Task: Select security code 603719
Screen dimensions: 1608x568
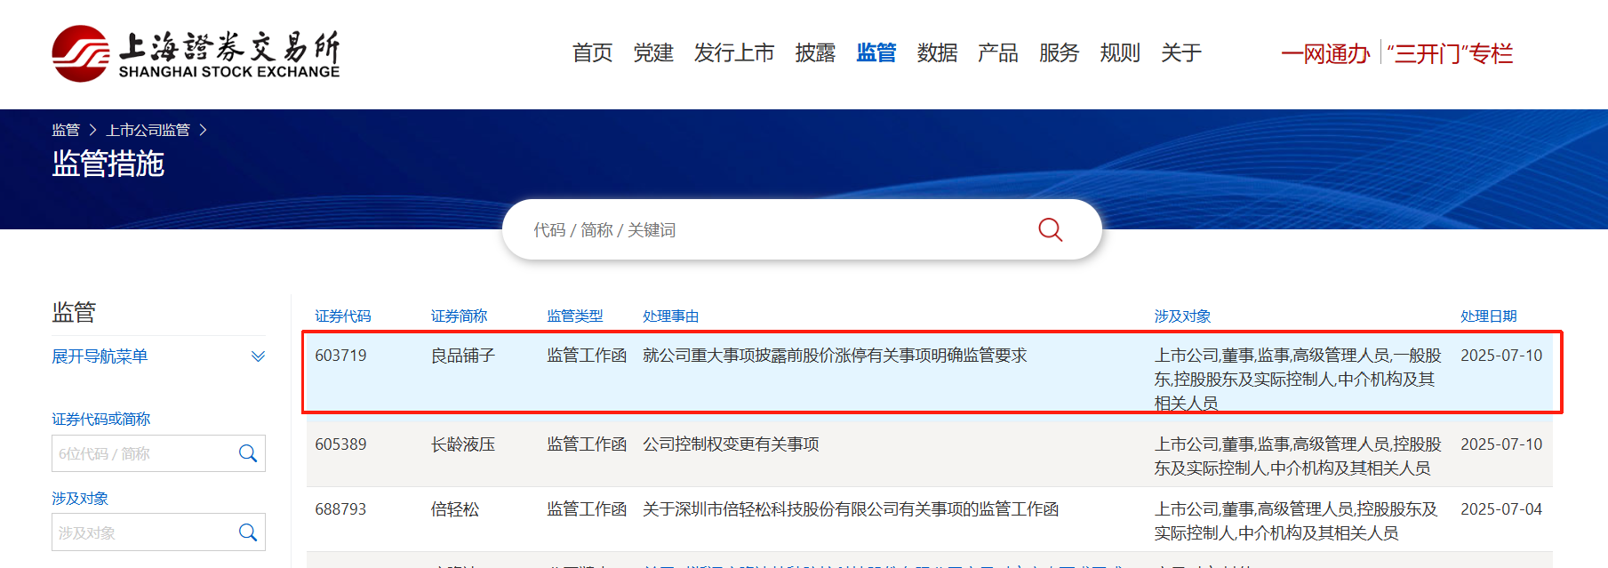Action: click(x=340, y=356)
